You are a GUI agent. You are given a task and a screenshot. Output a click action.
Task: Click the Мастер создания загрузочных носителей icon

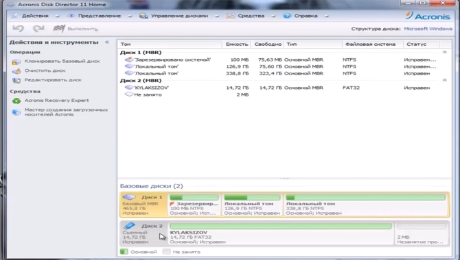click(x=16, y=112)
